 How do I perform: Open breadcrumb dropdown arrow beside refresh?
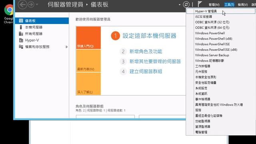point(180,4)
